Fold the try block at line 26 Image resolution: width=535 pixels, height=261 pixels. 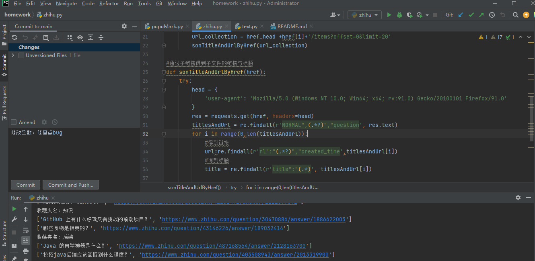click(164, 81)
